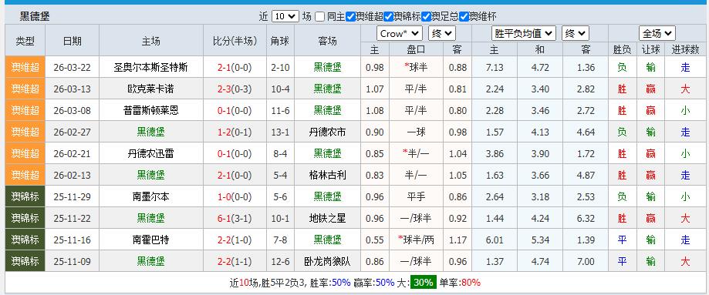Screen dimensions: 709x295
Task: Click 丹德农市 away team name
Action: click(327, 132)
